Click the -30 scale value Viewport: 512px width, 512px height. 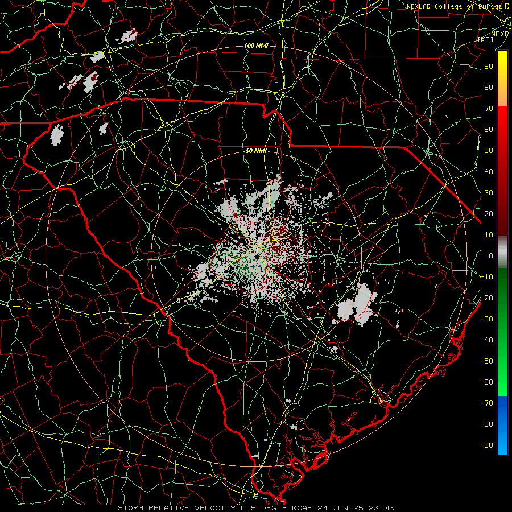tap(486, 319)
